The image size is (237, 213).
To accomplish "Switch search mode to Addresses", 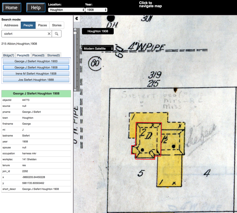I will [11, 25].
